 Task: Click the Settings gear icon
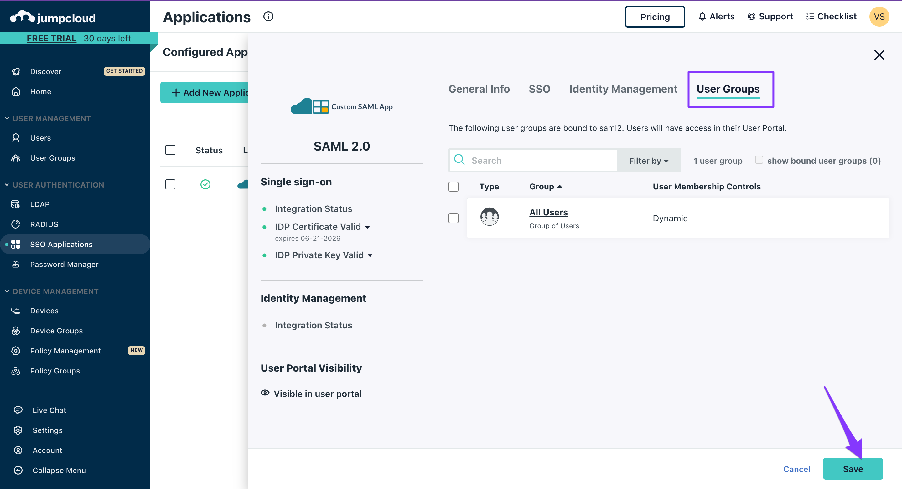(18, 430)
